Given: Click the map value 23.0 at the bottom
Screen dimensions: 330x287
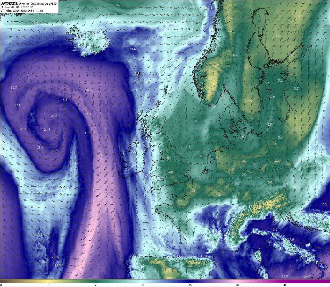Looking at the screenshot, I should (285, 276).
